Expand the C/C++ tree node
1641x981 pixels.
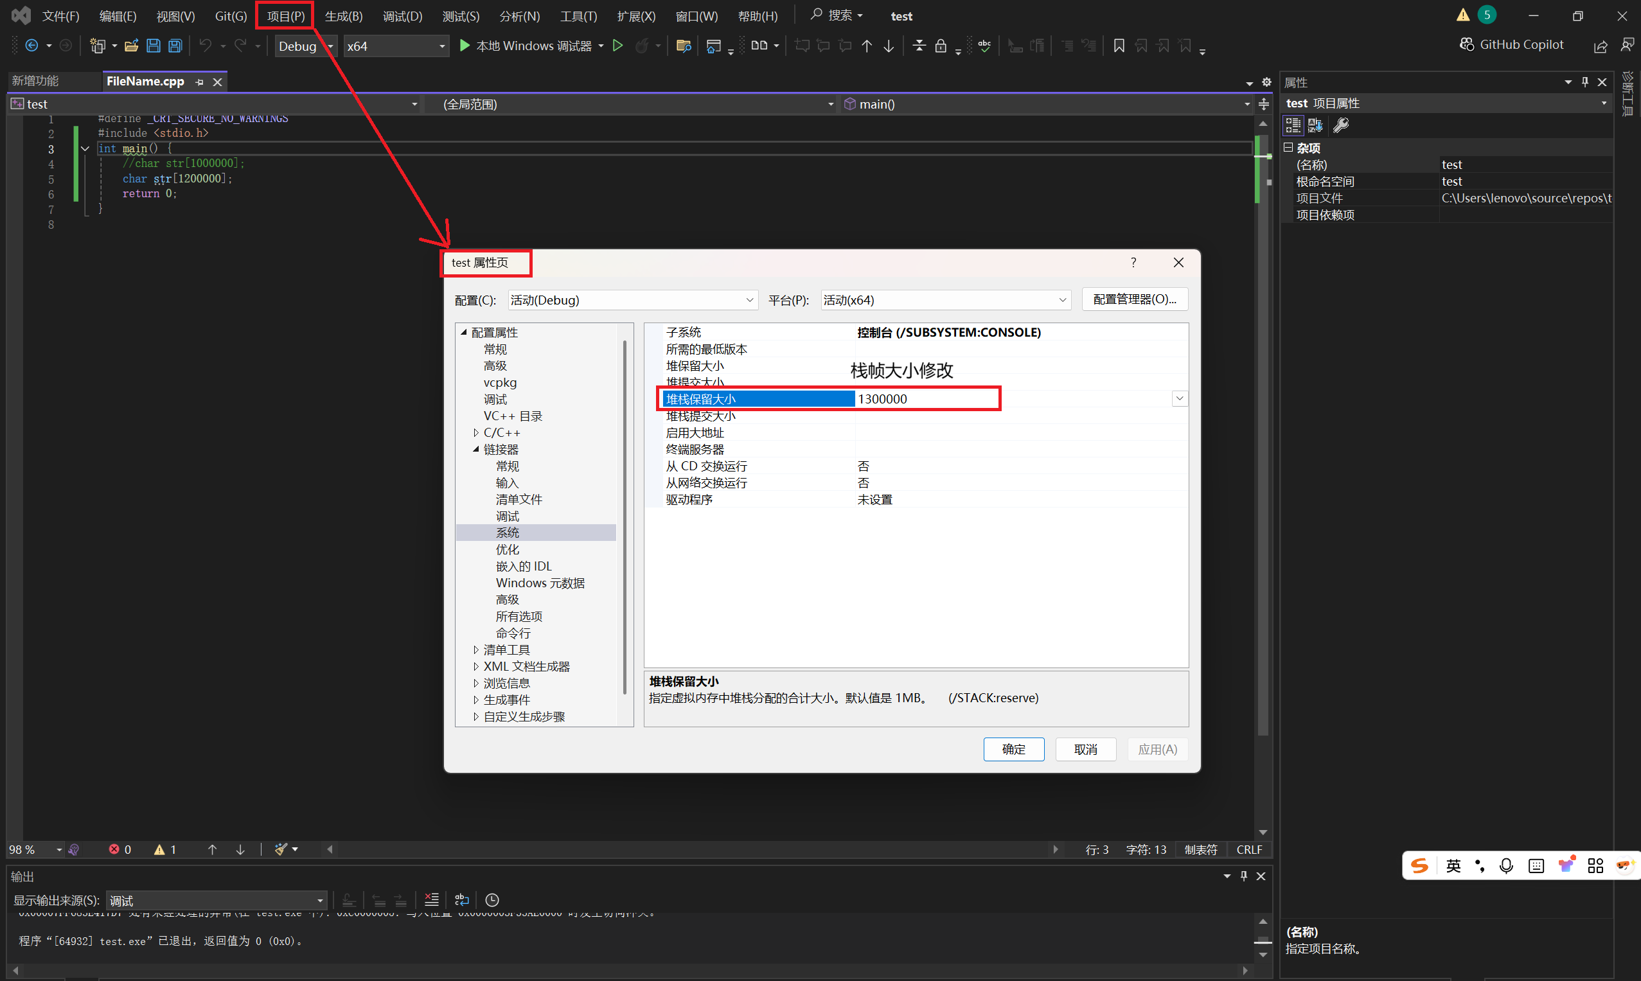(476, 432)
